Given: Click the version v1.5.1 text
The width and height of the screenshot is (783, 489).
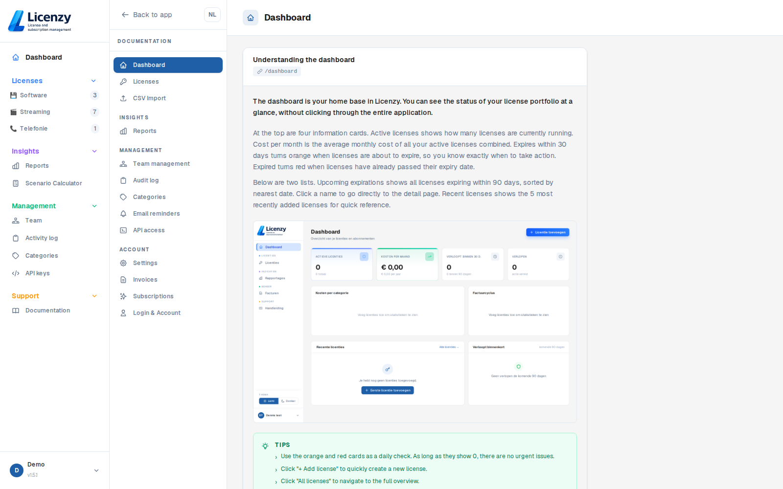Looking at the screenshot, I should click(32, 475).
